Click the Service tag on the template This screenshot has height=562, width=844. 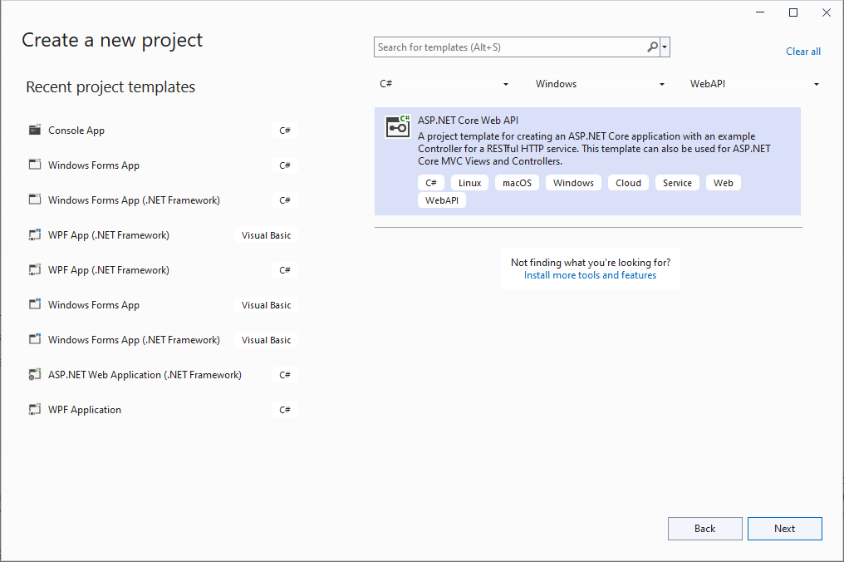click(x=677, y=183)
